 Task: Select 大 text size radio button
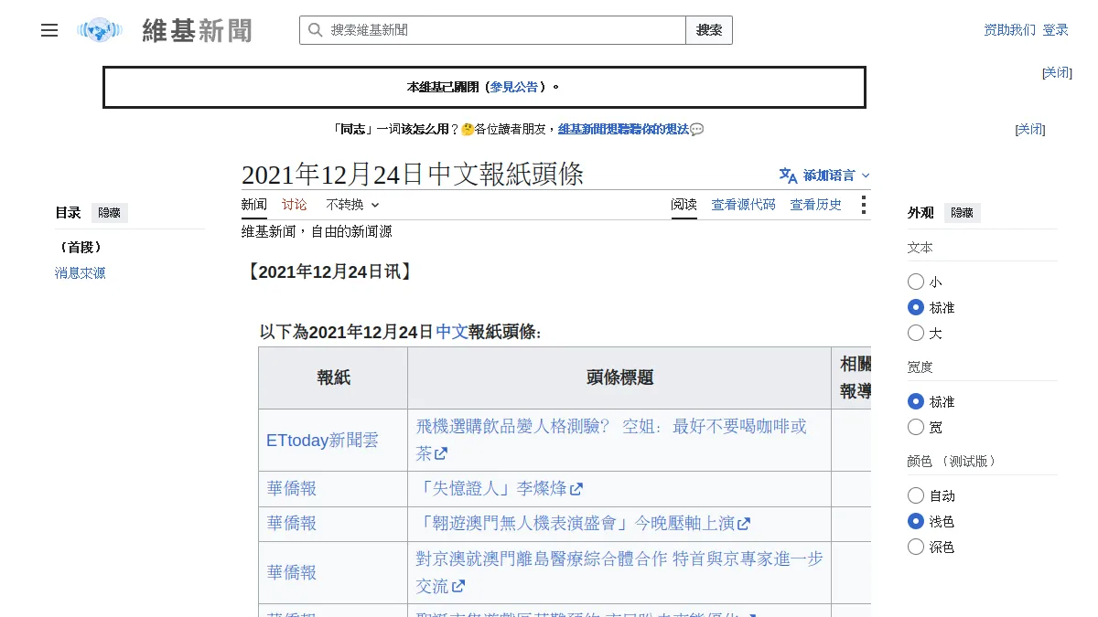point(916,333)
